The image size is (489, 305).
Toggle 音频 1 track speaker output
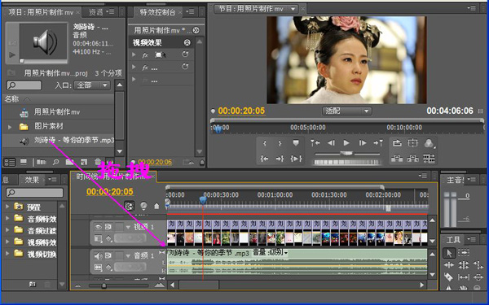point(98,256)
